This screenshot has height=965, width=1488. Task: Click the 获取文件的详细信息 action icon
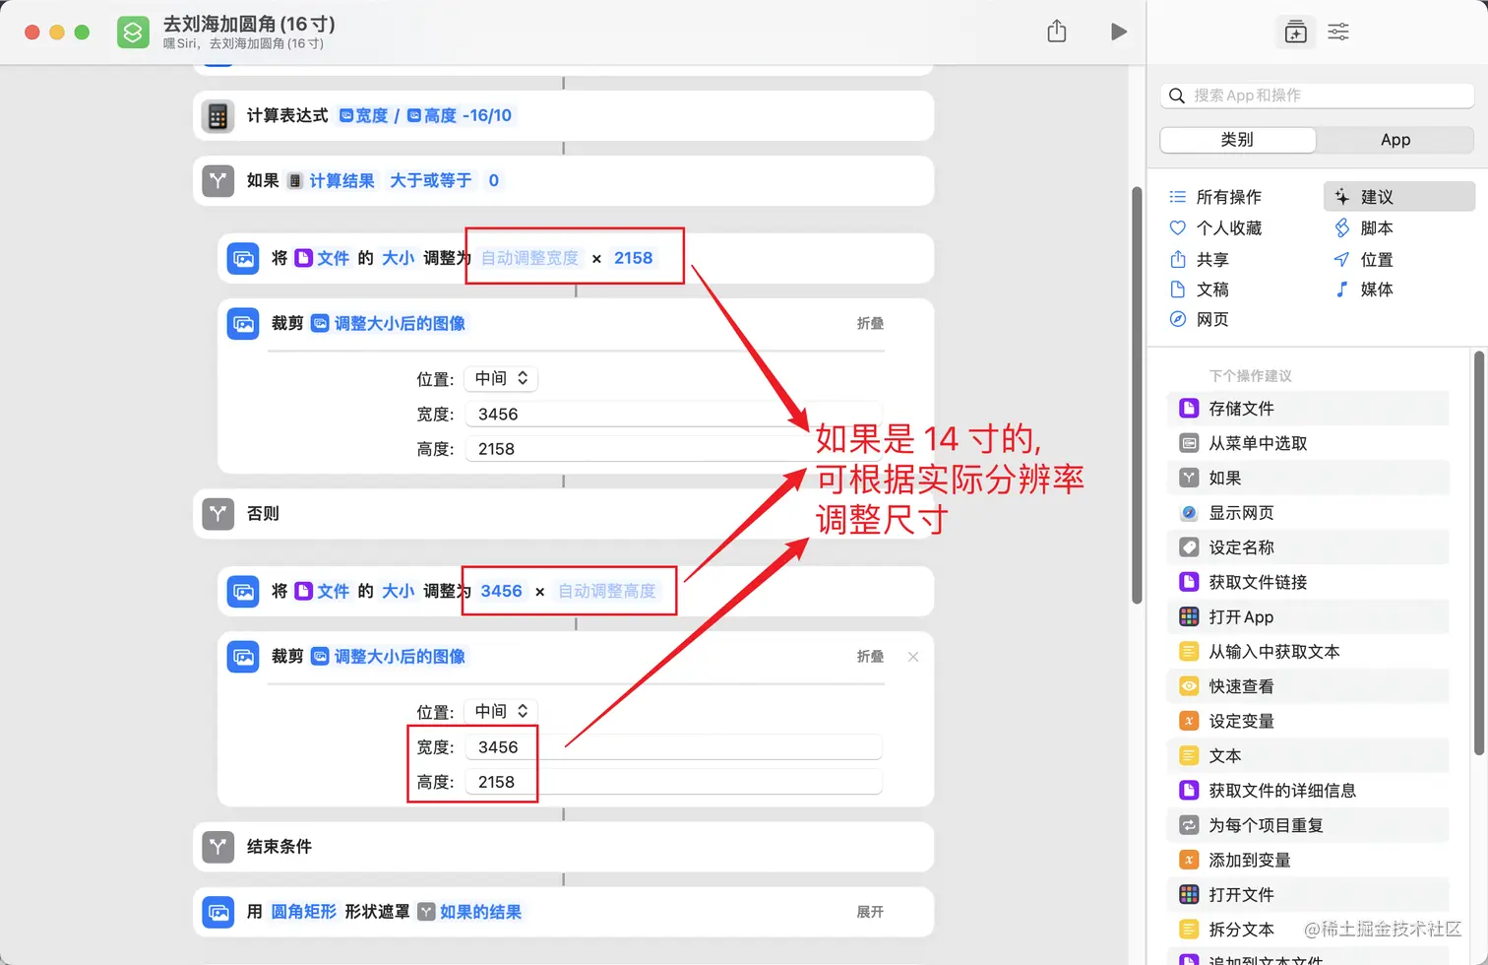click(1189, 791)
